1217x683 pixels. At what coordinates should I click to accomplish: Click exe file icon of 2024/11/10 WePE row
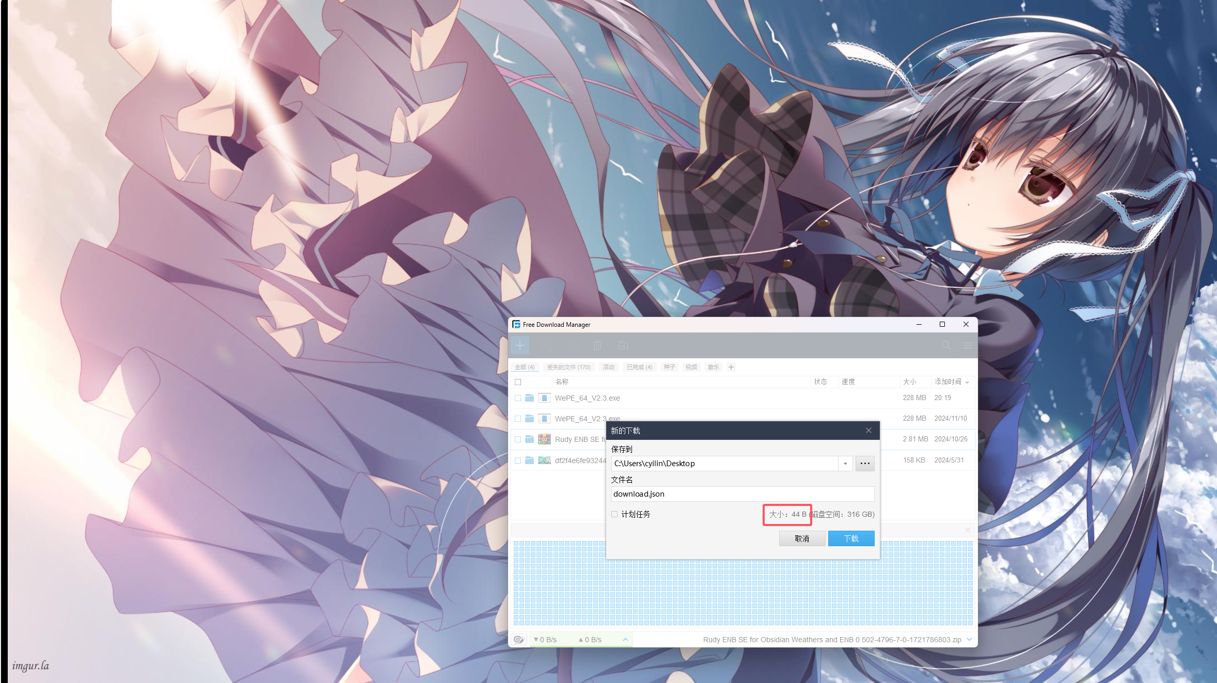[x=544, y=419]
